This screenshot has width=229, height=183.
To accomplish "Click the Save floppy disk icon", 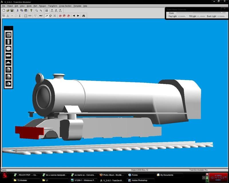I will [x=12, y=11].
